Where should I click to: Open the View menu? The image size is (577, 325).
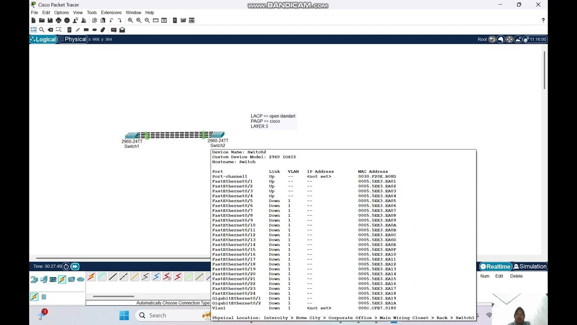pyautogui.click(x=78, y=13)
